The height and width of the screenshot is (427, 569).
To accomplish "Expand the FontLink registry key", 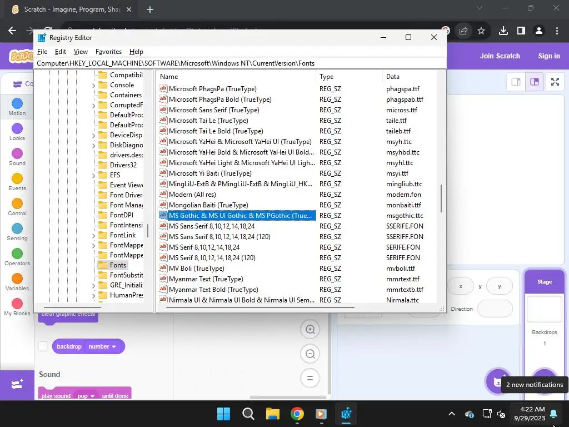I will pyautogui.click(x=93, y=236).
